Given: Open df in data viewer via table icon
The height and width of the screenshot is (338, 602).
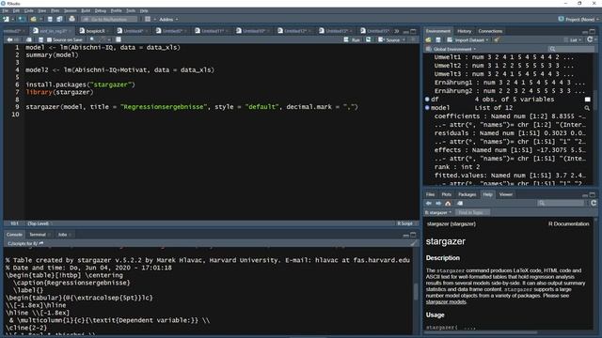Looking at the screenshot, I should 587,100.
